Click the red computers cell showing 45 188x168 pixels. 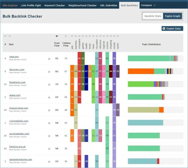[79, 58]
